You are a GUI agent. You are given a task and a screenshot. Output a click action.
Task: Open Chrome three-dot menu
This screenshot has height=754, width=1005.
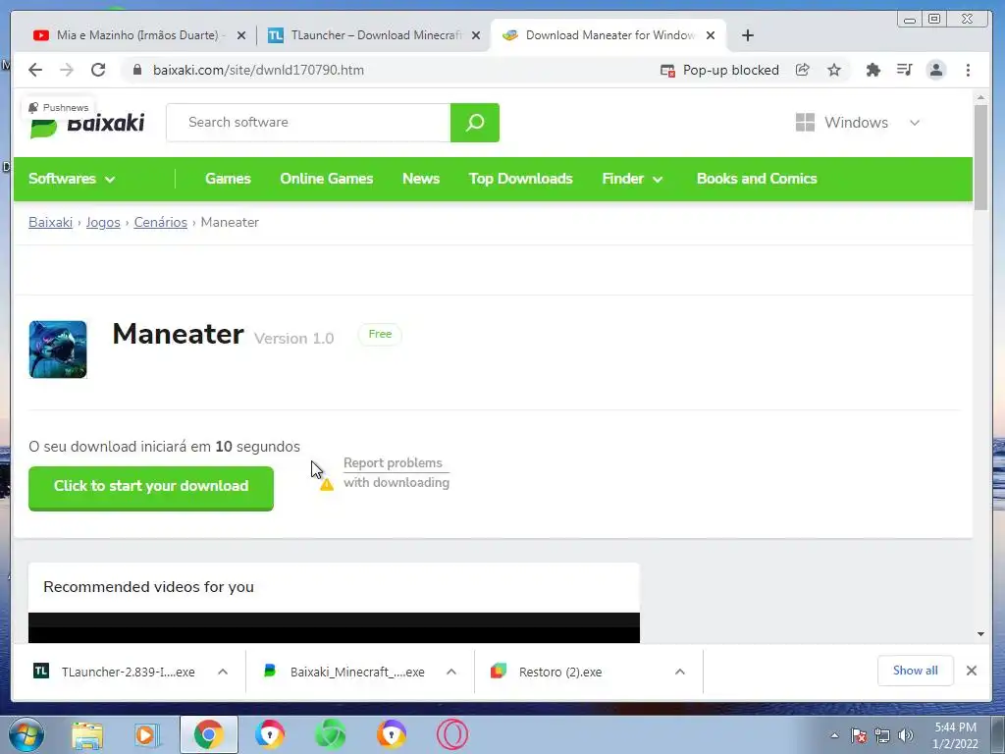[x=968, y=70]
